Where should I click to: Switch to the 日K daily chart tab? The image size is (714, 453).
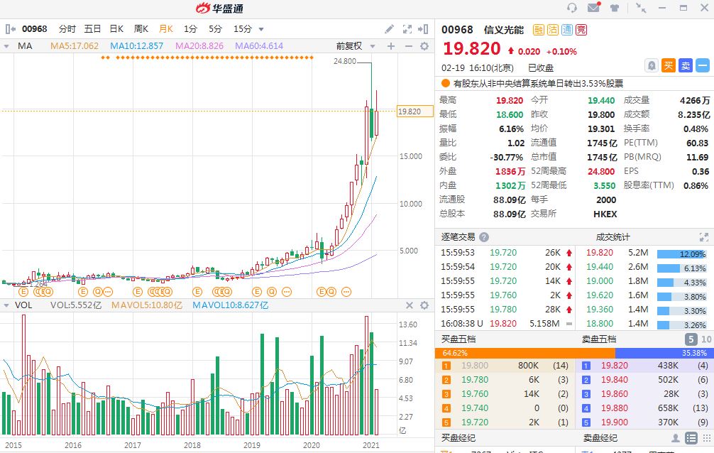coord(116,29)
